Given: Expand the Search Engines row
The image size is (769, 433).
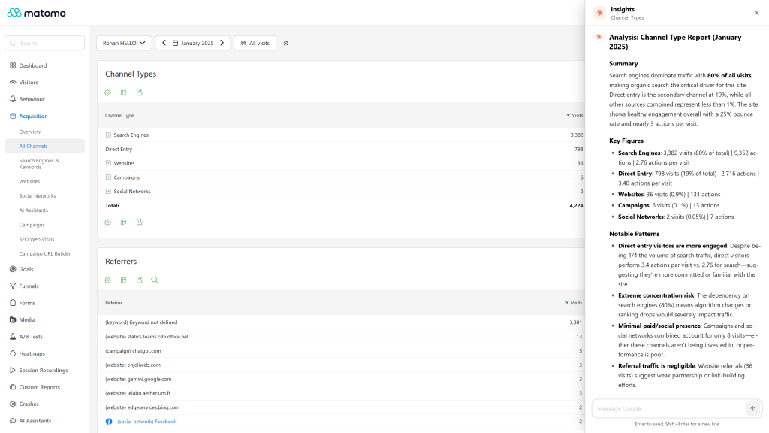Looking at the screenshot, I should pos(108,135).
